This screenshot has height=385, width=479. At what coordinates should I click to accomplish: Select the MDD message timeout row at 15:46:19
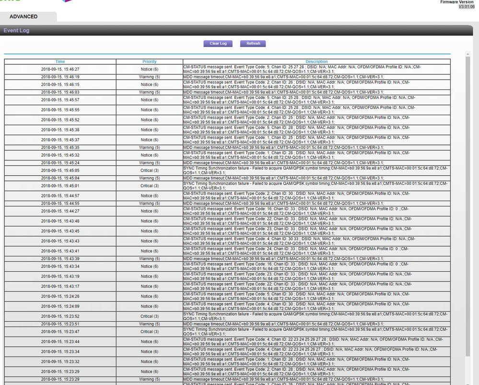pyautogui.click(x=316, y=77)
